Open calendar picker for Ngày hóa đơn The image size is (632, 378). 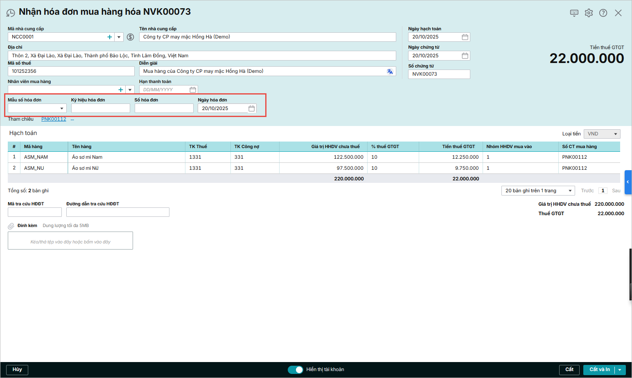click(252, 108)
